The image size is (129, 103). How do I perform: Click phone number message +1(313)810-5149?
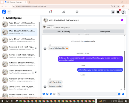[x=55, y=82]
